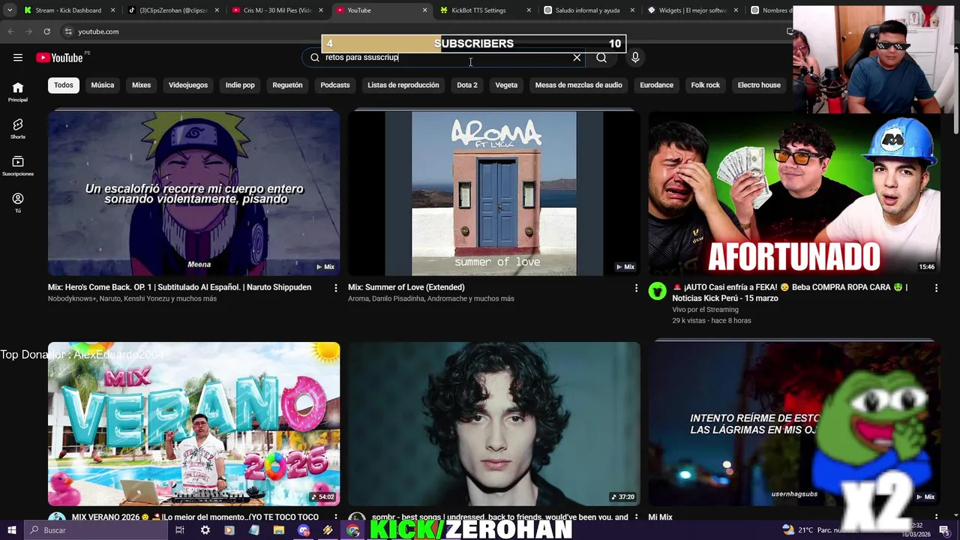960x540 pixels.
Task: Open the Windows Start menu
Action: [11, 530]
